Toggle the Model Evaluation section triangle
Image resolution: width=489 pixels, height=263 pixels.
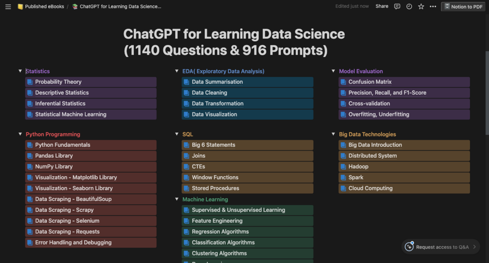[x=333, y=71]
